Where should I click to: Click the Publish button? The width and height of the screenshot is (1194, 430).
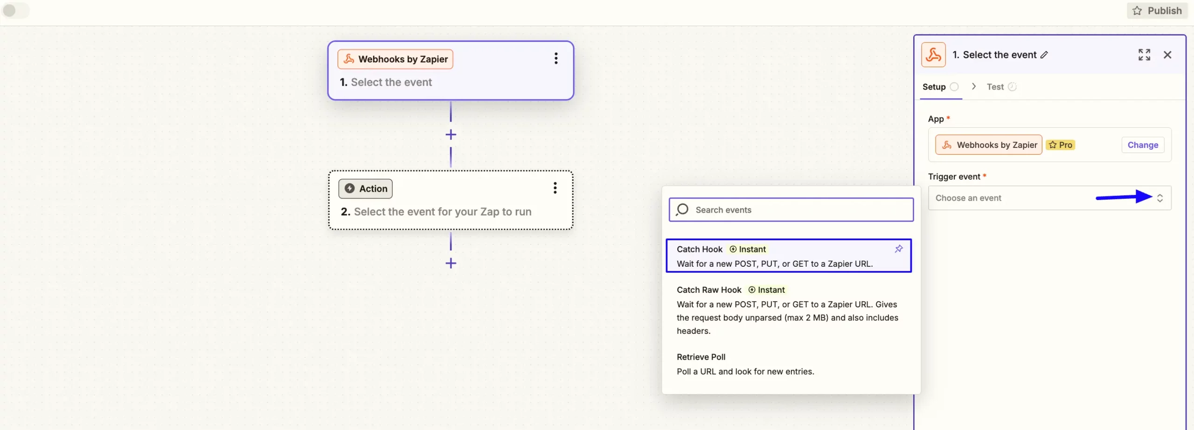(1157, 11)
